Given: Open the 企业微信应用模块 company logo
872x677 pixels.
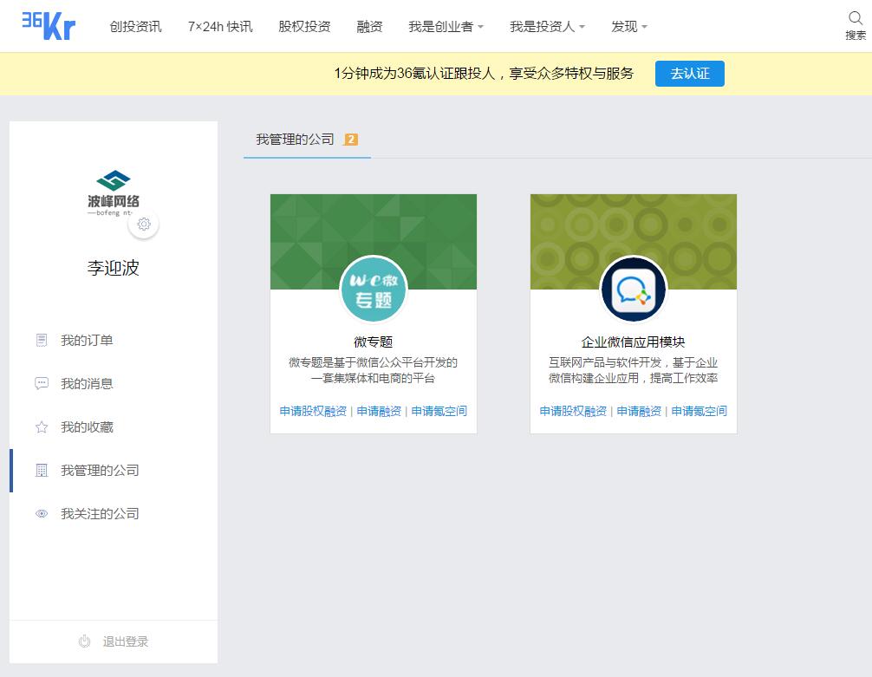Looking at the screenshot, I should pos(634,290).
